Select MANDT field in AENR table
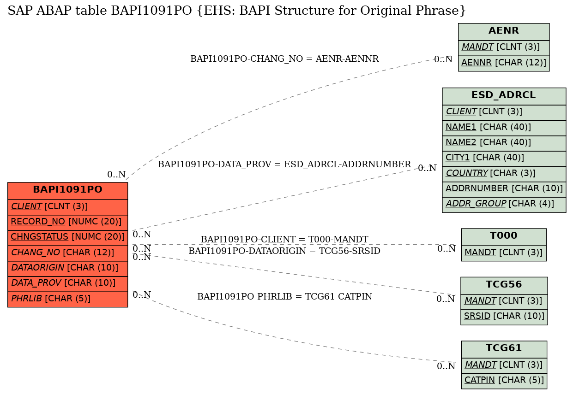This screenshot has width=573, height=394. click(x=504, y=47)
